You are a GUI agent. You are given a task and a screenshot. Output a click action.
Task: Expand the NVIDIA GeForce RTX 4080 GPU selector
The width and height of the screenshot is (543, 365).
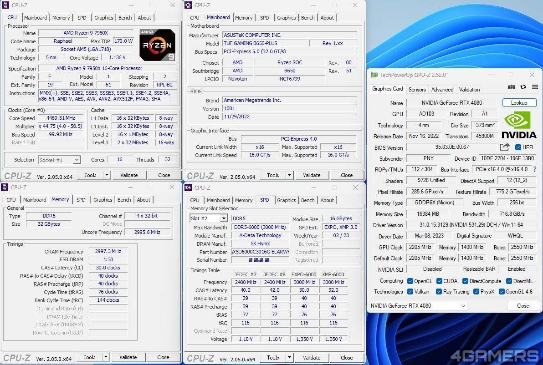click(x=463, y=306)
